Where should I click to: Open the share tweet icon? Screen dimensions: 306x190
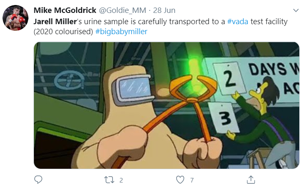(x=251, y=180)
